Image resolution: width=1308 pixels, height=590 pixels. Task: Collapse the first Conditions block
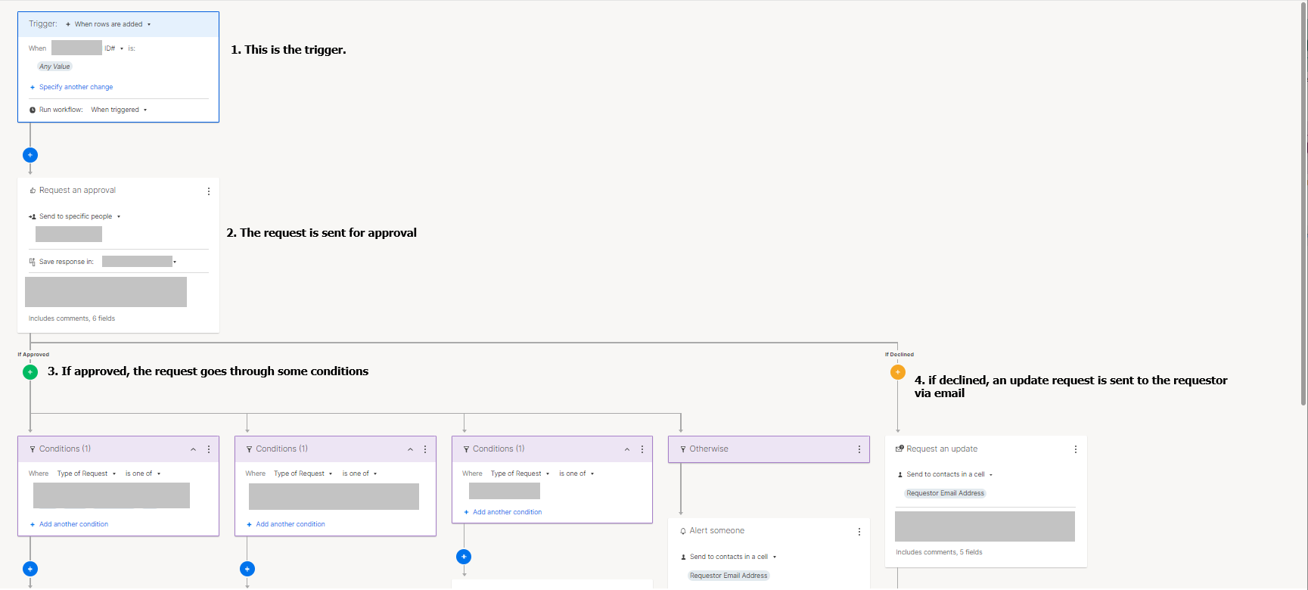194,449
